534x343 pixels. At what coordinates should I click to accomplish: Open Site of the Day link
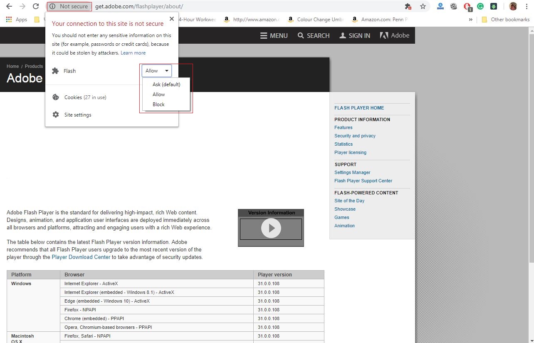349,201
